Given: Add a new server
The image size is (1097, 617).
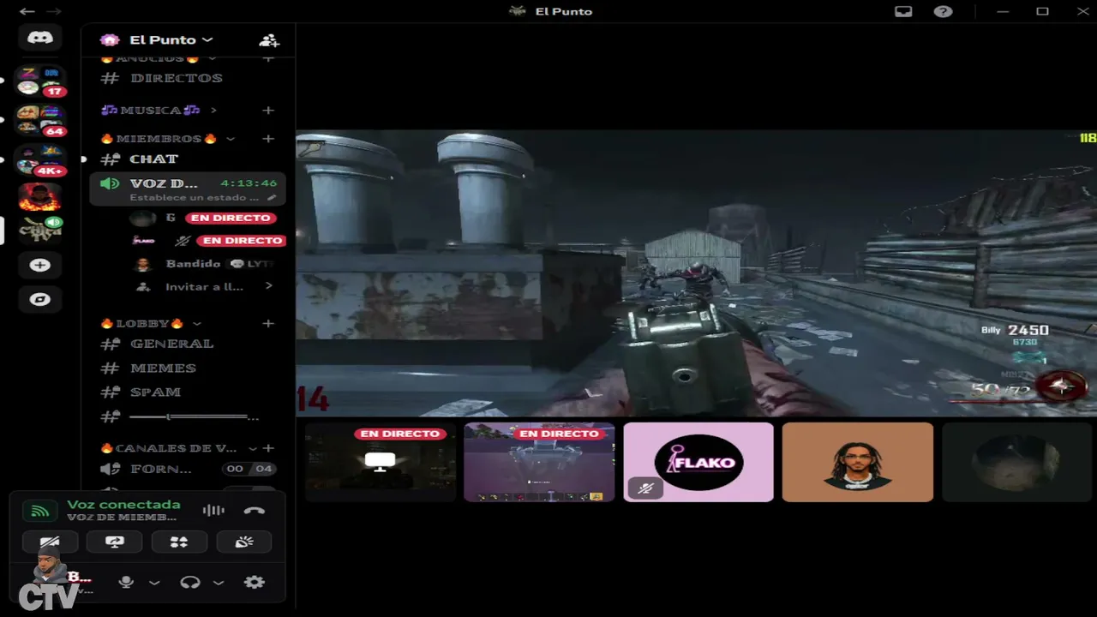Looking at the screenshot, I should coord(39,265).
